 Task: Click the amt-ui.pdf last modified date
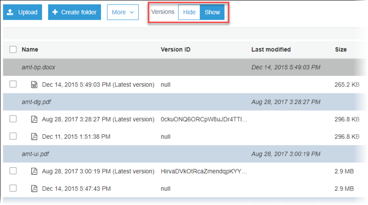click(x=286, y=154)
